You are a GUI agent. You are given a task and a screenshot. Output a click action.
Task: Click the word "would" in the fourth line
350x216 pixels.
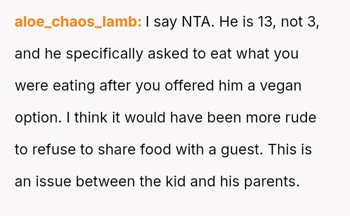[x=145, y=118]
